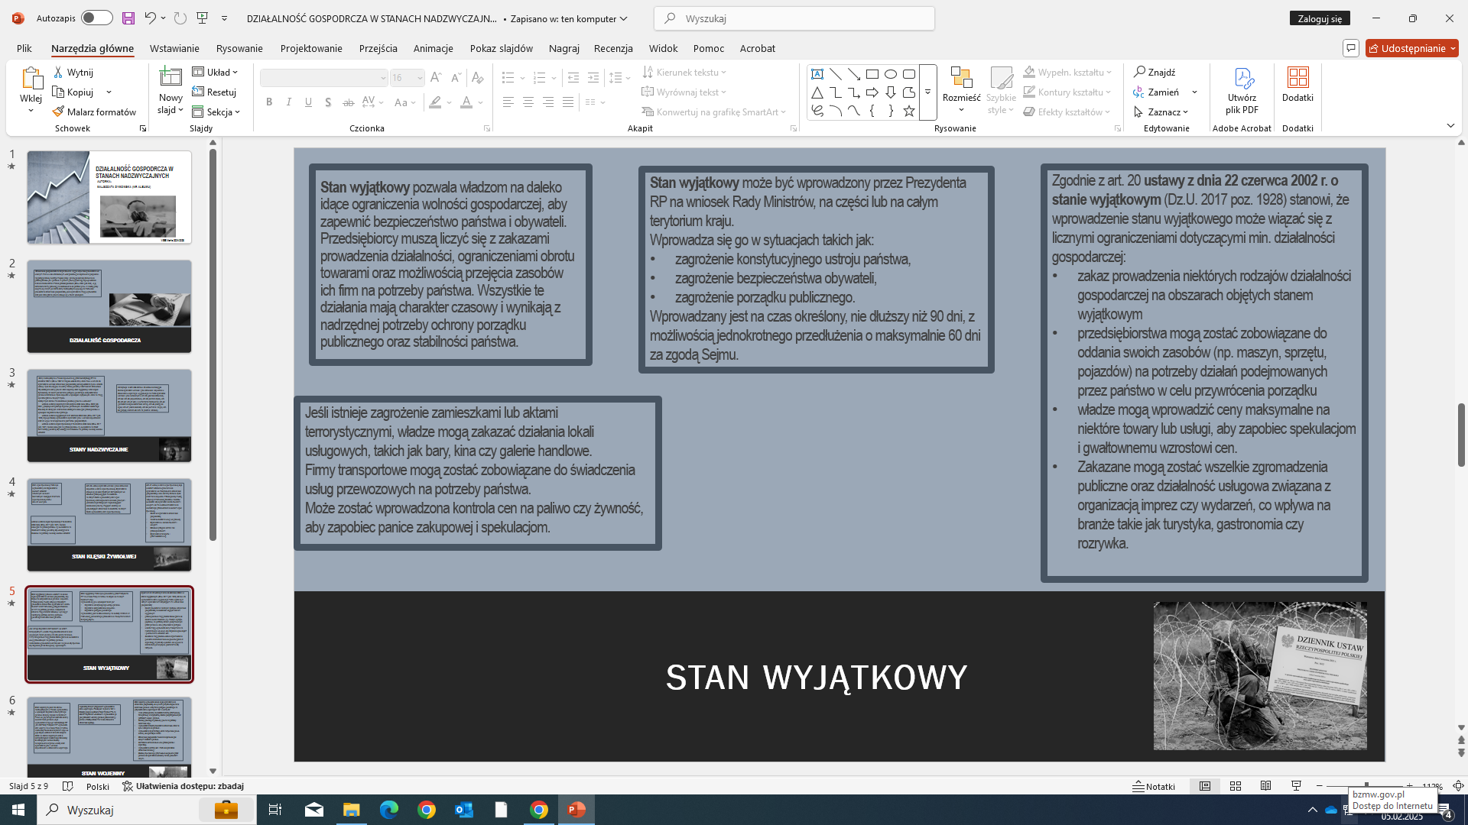The width and height of the screenshot is (1468, 825).
Task: Select right arrow shape
Action: pyautogui.click(x=872, y=92)
